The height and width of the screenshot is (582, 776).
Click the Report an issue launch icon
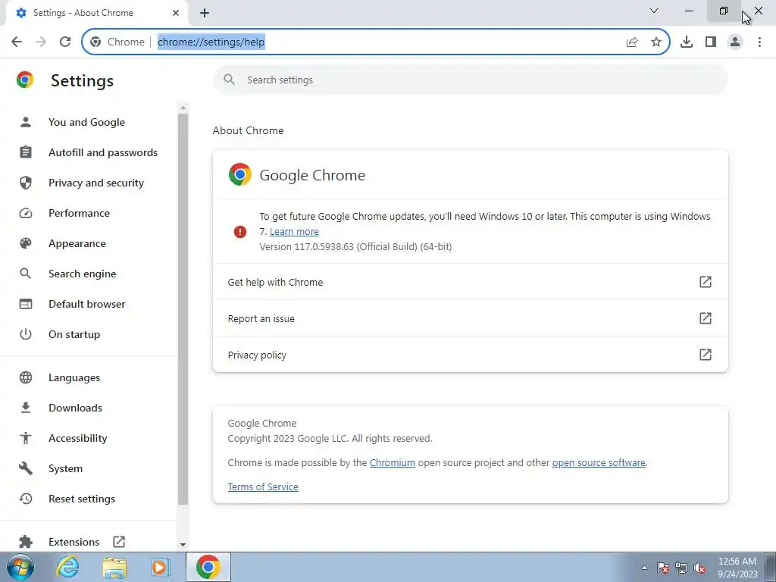pos(706,318)
